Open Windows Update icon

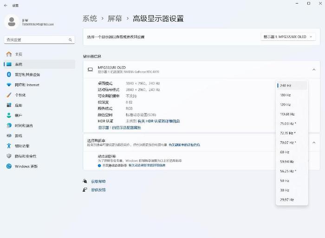[x=9, y=166]
